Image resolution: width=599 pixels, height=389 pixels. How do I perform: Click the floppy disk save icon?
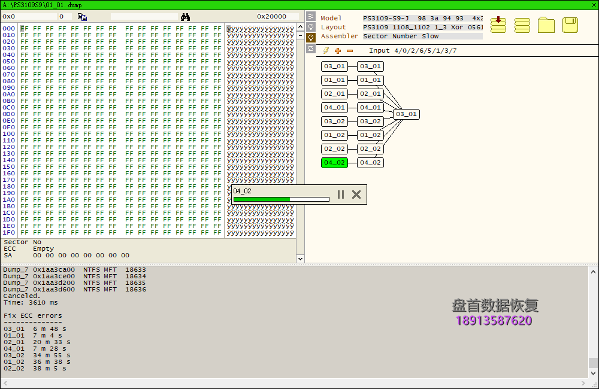point(570,25)
